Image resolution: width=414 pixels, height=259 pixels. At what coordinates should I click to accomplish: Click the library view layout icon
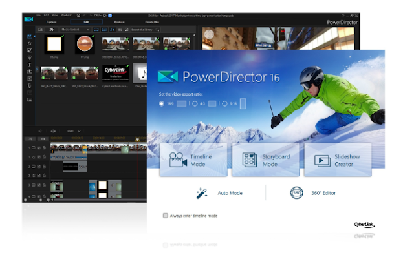[x=120, y=30]
